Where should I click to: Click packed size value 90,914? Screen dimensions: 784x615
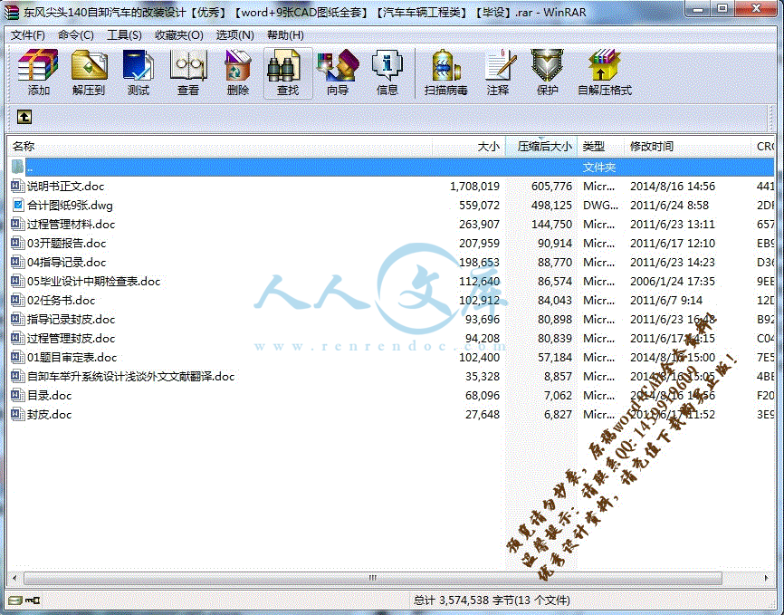pyautogui.click(x=555, y=244)
